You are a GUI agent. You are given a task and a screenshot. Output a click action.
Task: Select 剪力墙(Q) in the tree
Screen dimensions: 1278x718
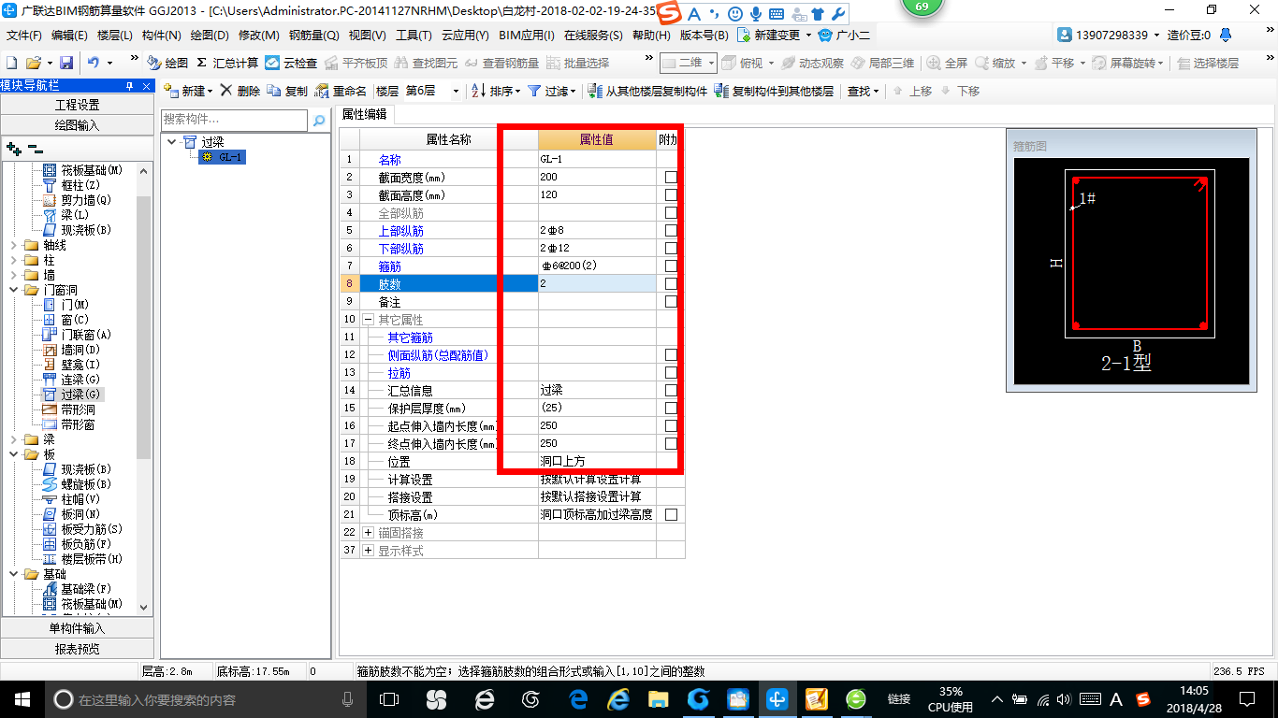77,200
